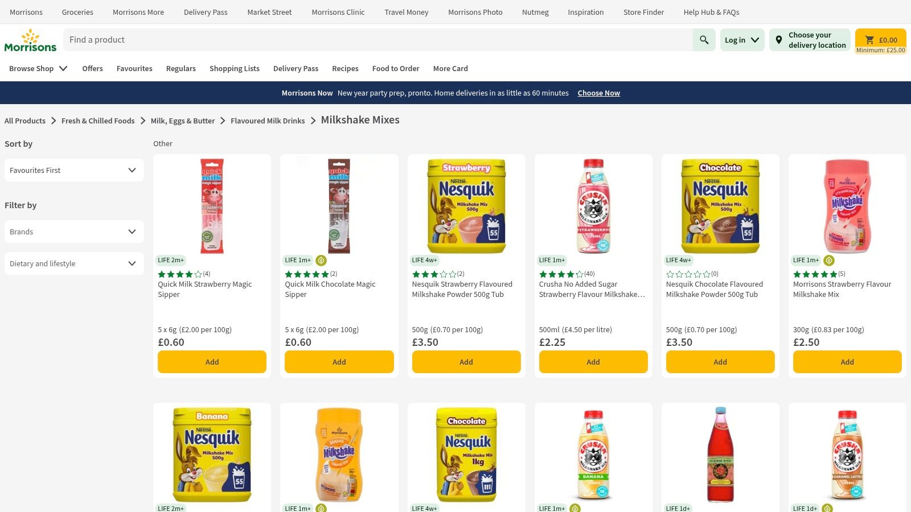
Task: Expand the Log in dropdown
Action: point(742,40)
